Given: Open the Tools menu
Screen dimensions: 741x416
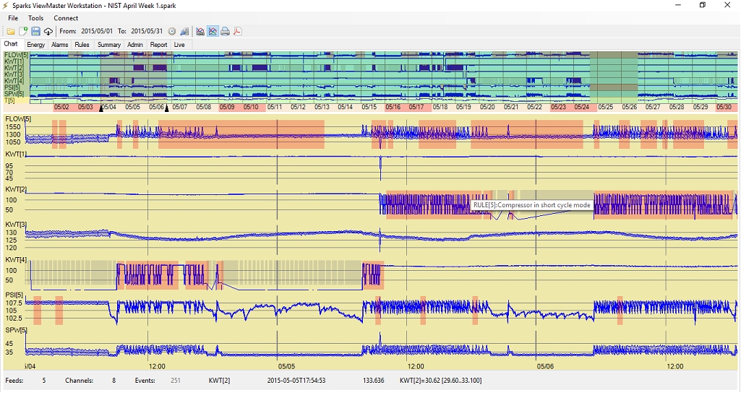Looking at the screenshot, I should [x=35, y=18].
